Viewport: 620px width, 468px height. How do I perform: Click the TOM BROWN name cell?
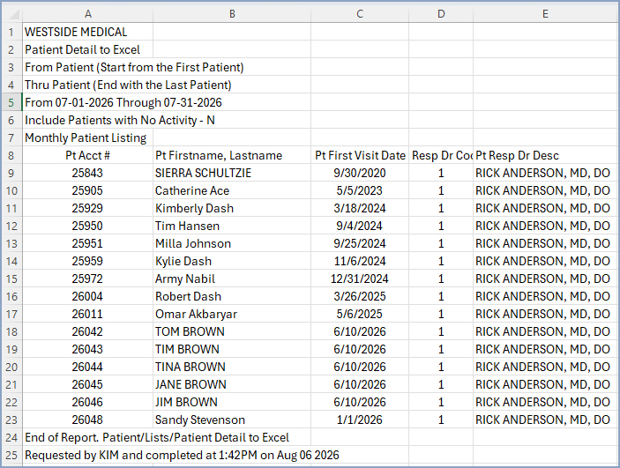[x=232, y=331]
